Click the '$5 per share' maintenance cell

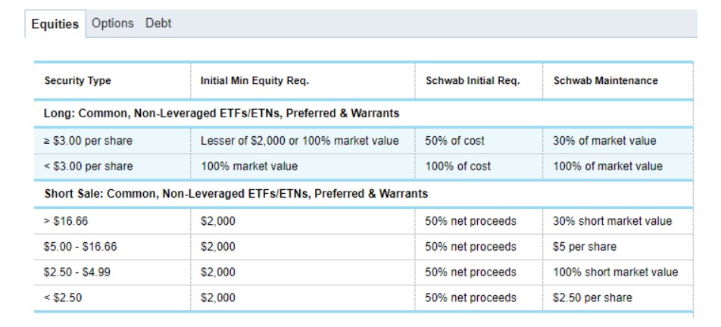click(x=585, y=247)
